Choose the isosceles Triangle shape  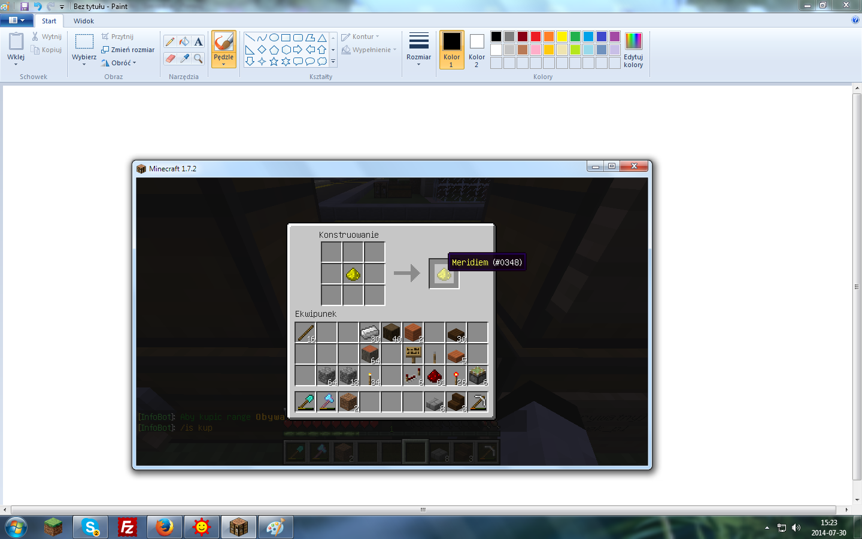(322, 38)
